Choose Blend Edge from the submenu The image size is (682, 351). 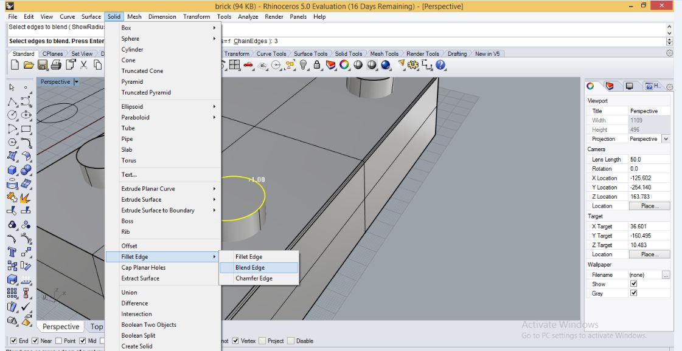(x=259, y=268)
